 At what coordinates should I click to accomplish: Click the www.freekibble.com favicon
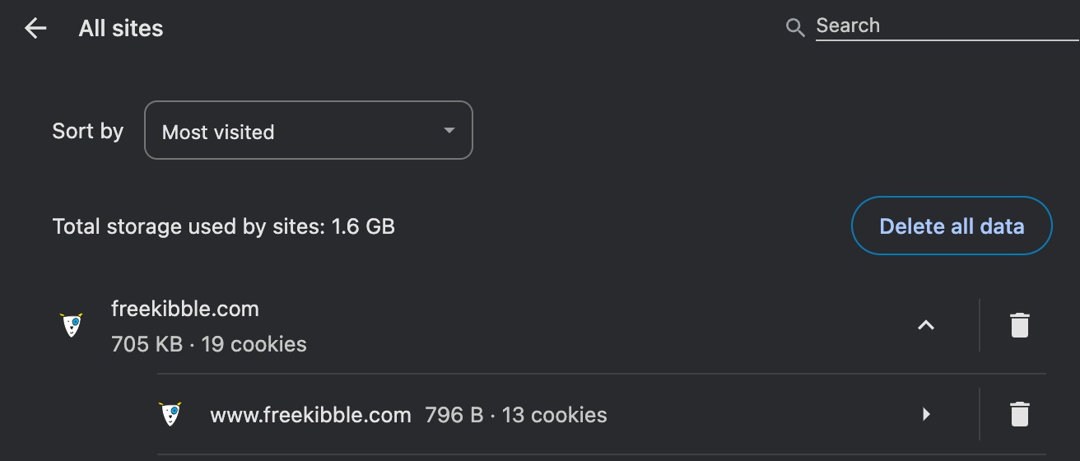[170, 414]
